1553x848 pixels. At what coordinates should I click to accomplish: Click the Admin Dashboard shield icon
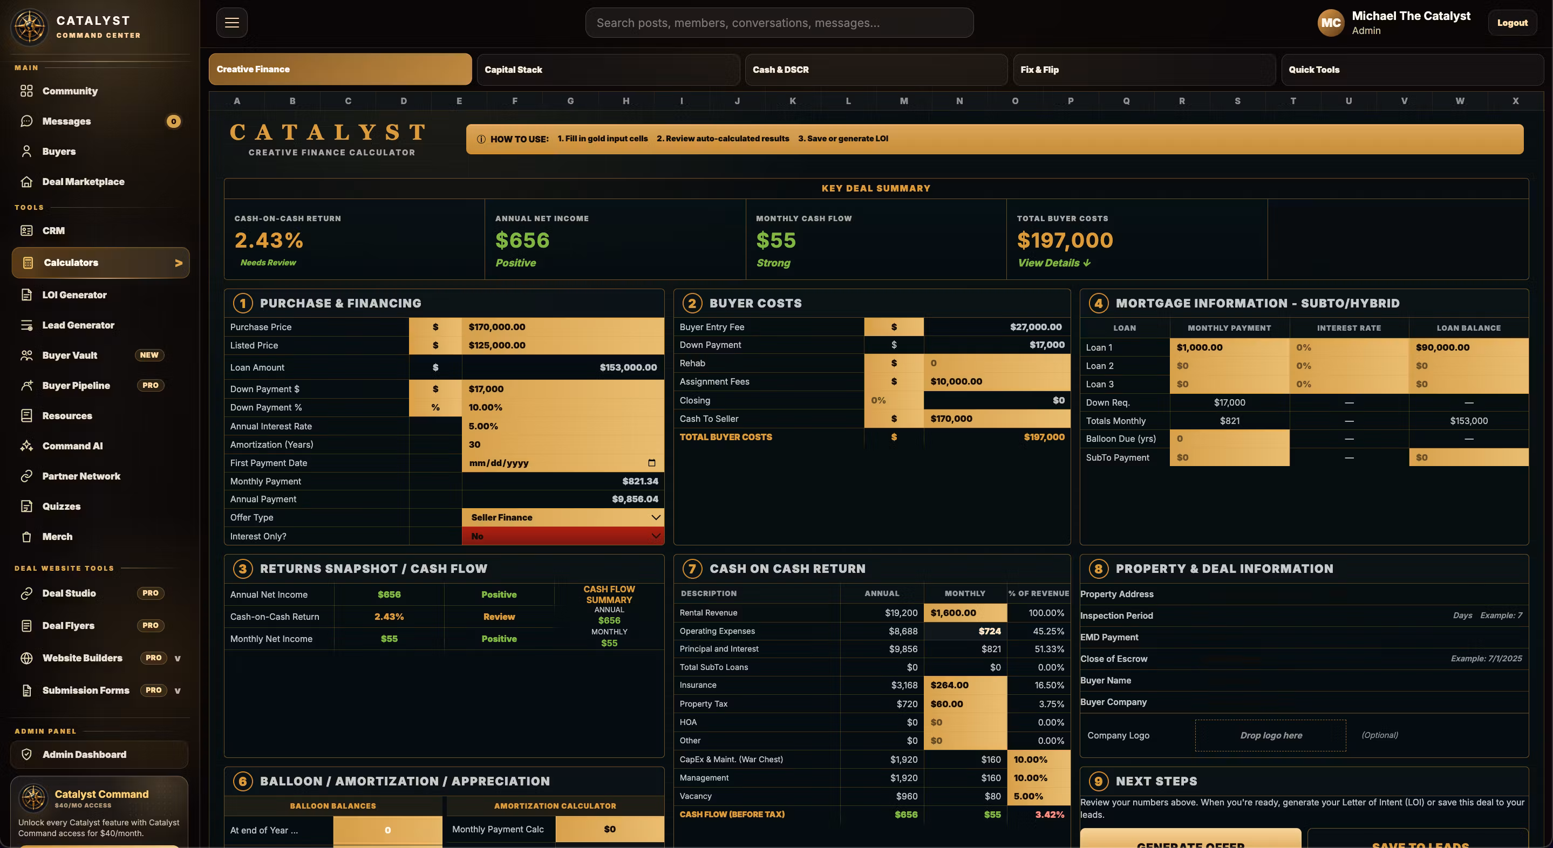[26, 755]
